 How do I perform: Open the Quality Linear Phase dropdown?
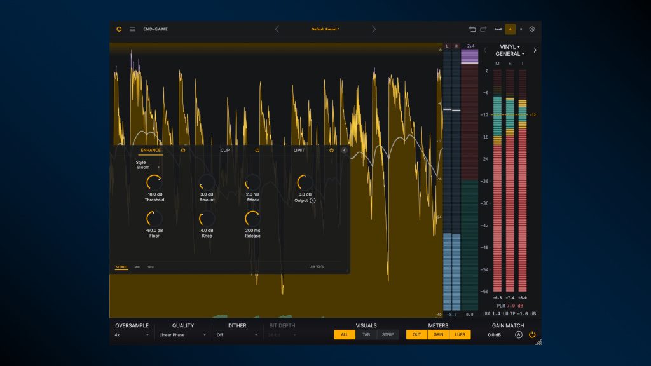[182, 335]
